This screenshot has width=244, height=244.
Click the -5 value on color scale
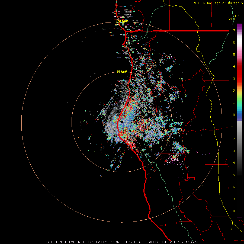pos(233,175)
